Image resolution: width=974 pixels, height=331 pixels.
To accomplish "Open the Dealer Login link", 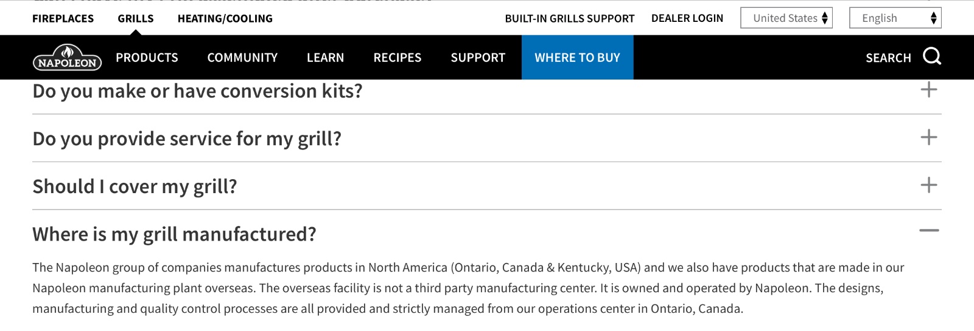I will tap(687, 18).
